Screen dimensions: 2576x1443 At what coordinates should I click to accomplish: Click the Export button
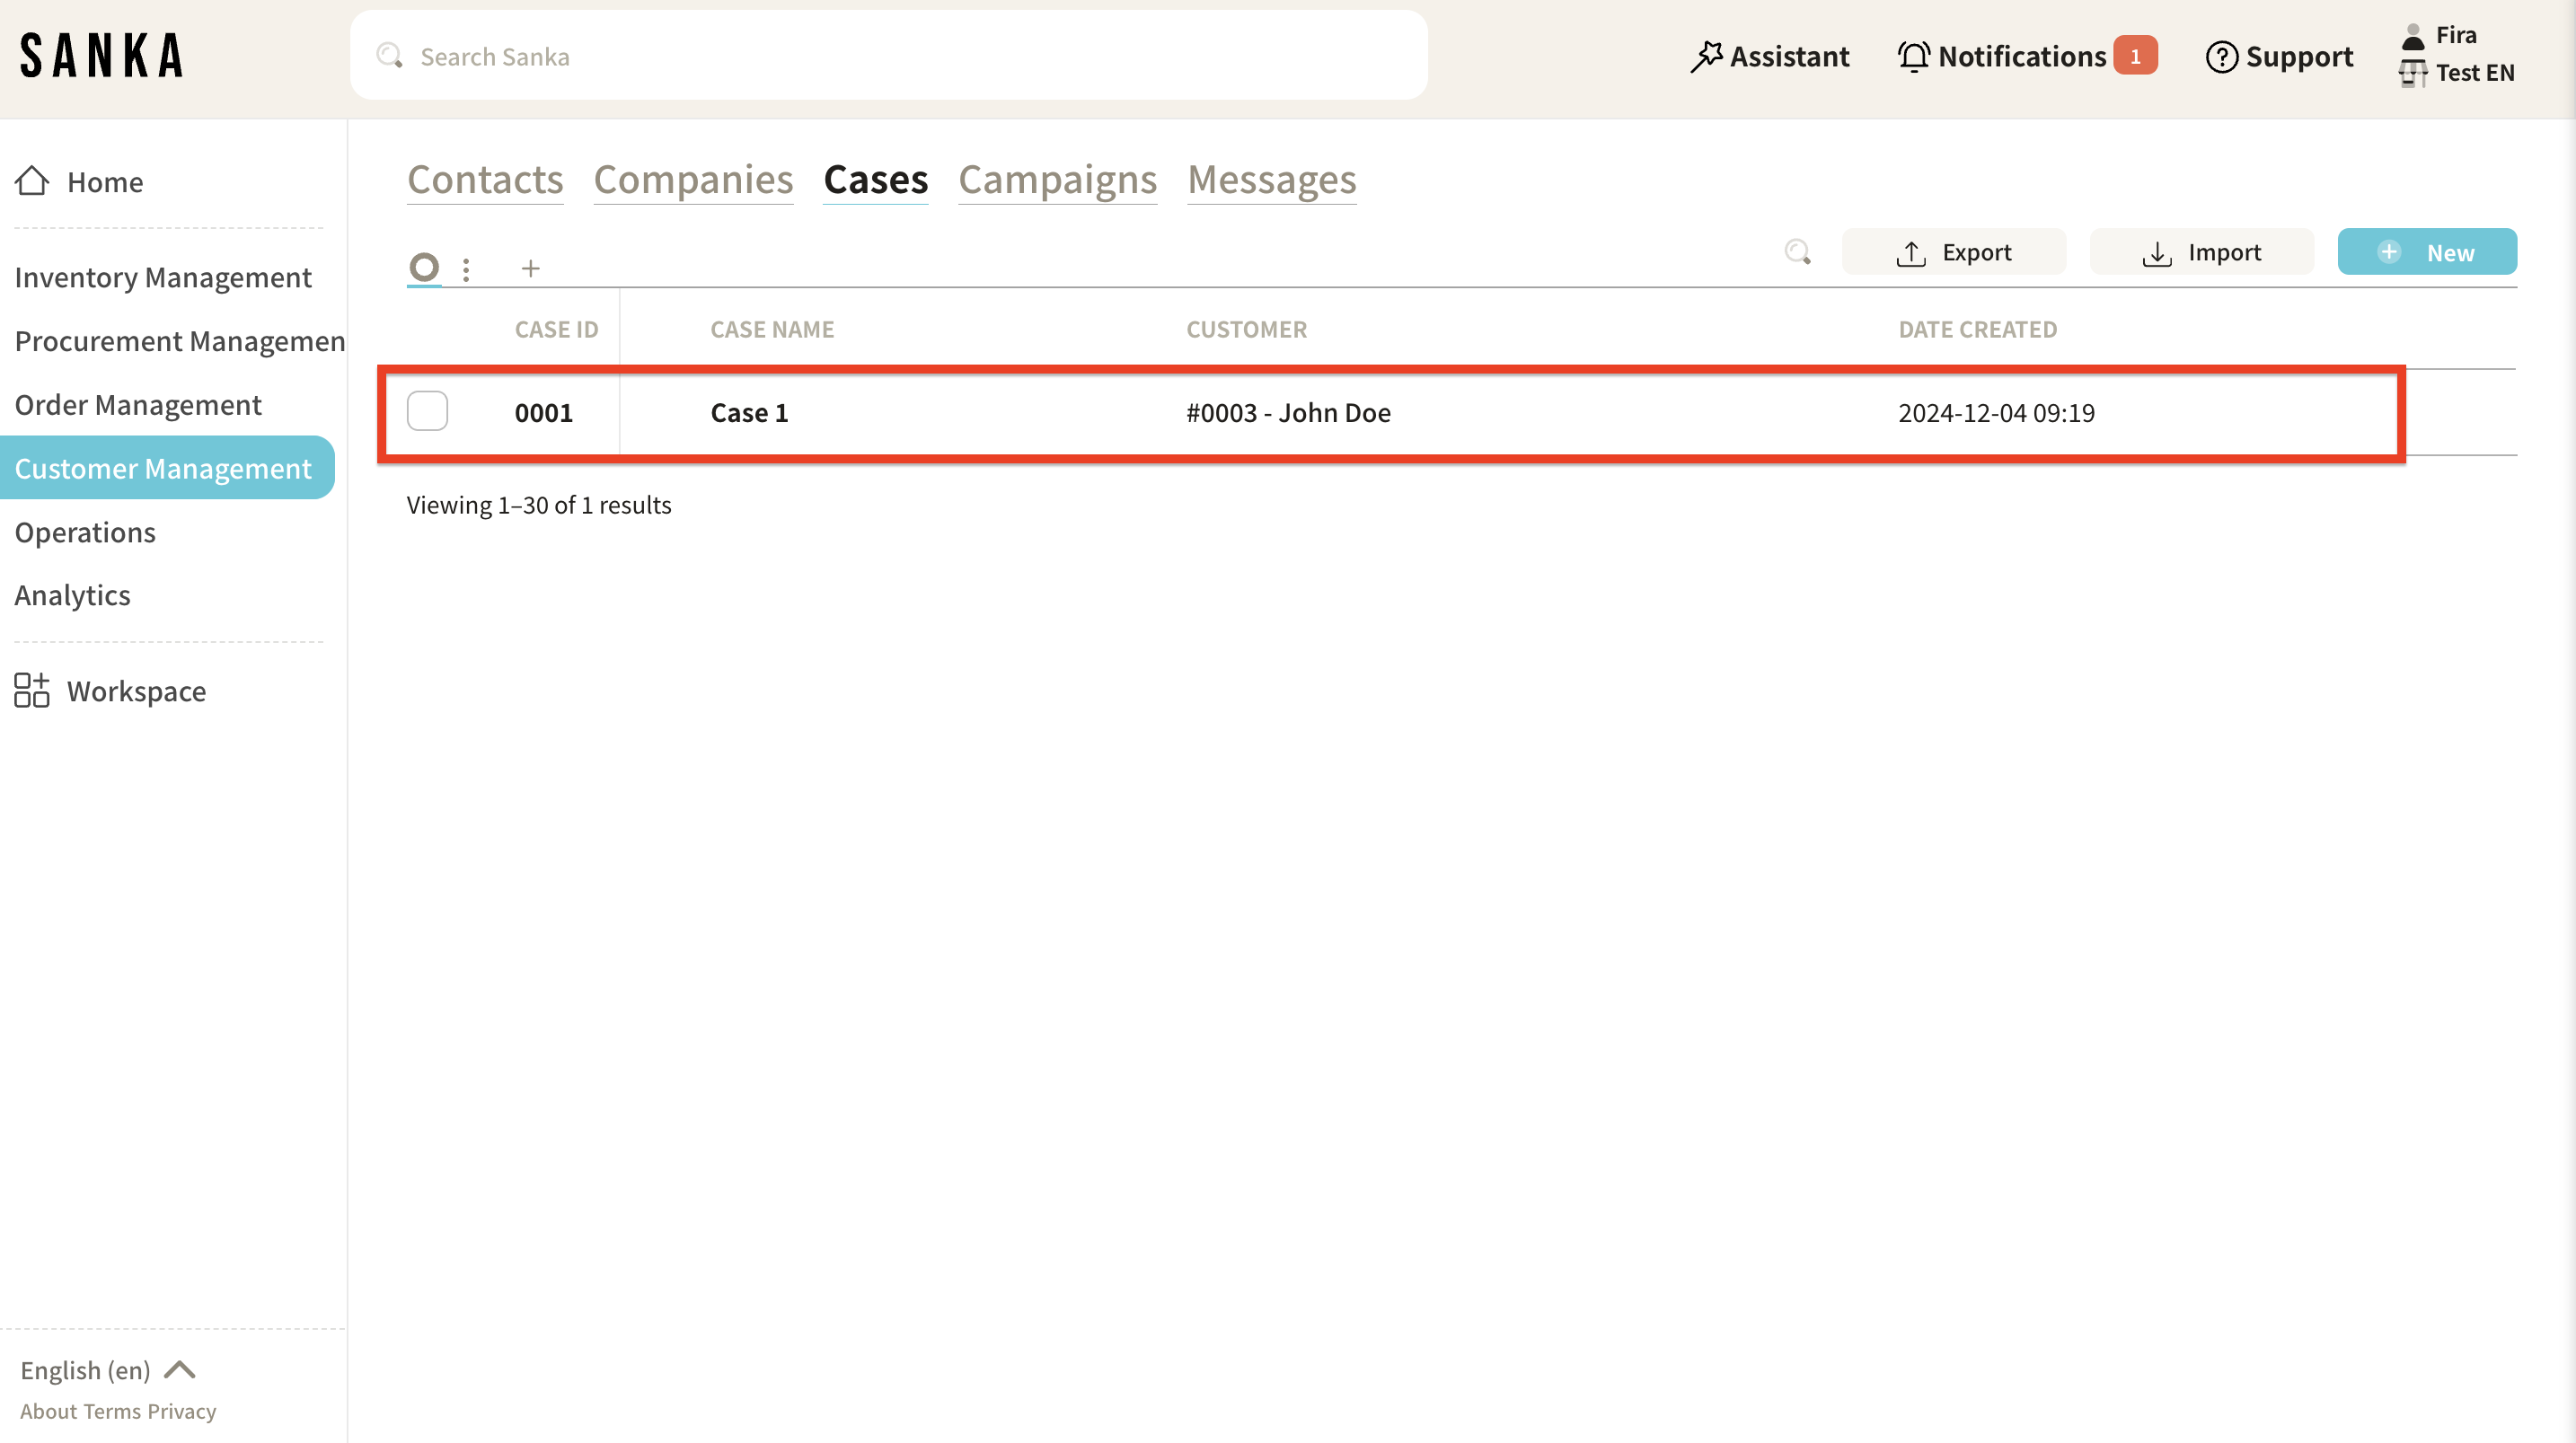click(x=1953, y=252)
